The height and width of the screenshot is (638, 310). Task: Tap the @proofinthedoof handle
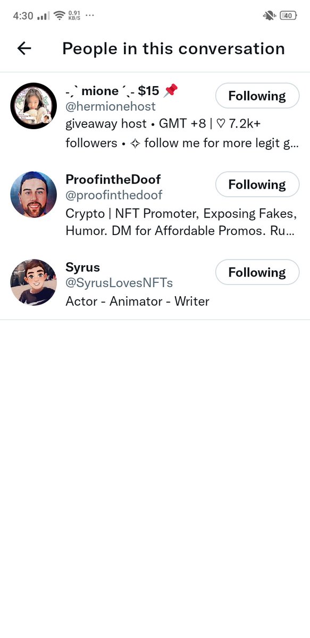click(114, 195)
